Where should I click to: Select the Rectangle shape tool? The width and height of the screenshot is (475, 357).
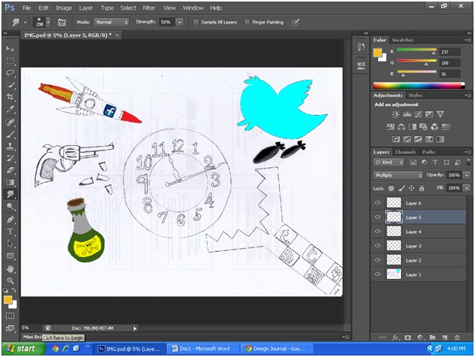(11, 256)
